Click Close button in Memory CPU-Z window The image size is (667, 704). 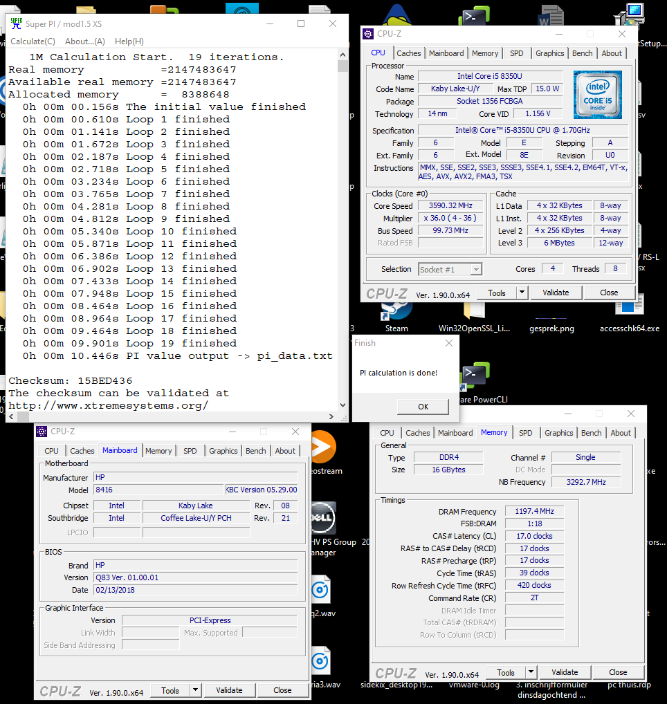(x=618, y=673)
